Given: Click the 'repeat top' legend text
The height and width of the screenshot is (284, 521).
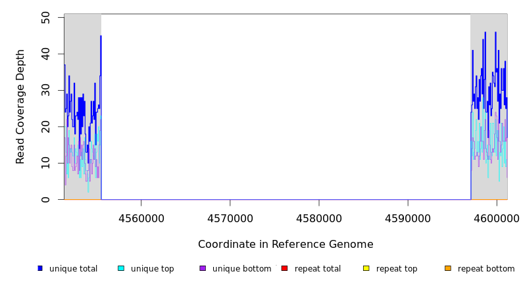Looking at the screenshot, I should click(399, 269).
